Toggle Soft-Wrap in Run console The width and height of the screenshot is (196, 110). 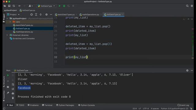point(13,85)
